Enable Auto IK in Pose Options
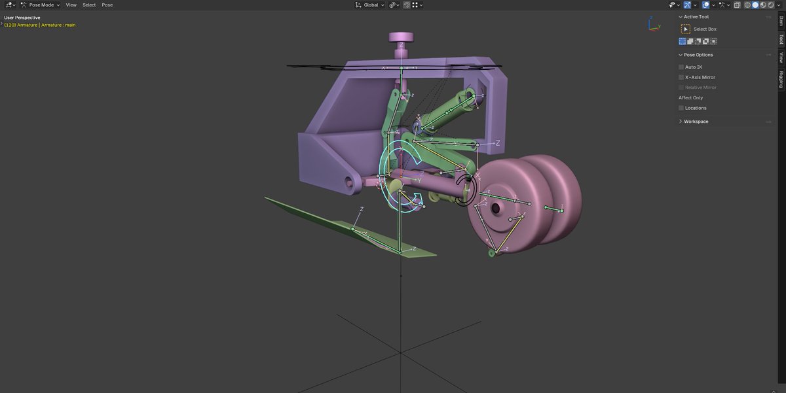Screen dimensions: 786x393 681,66
